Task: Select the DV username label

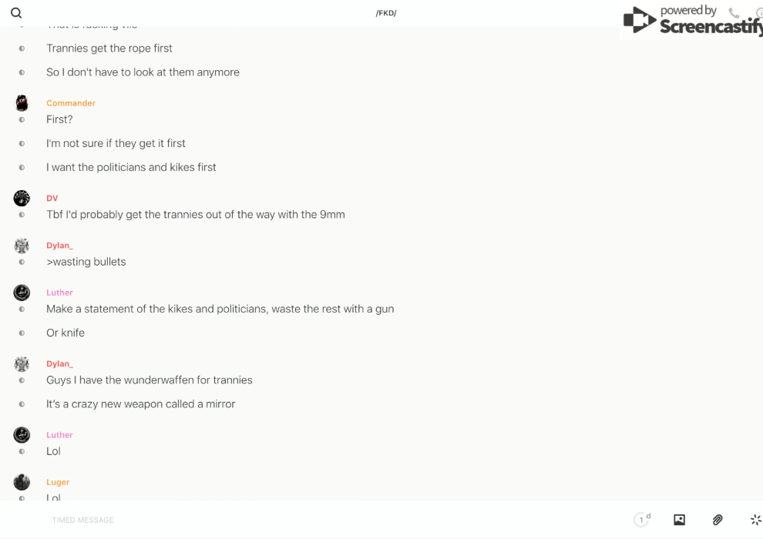Action: 52,198
